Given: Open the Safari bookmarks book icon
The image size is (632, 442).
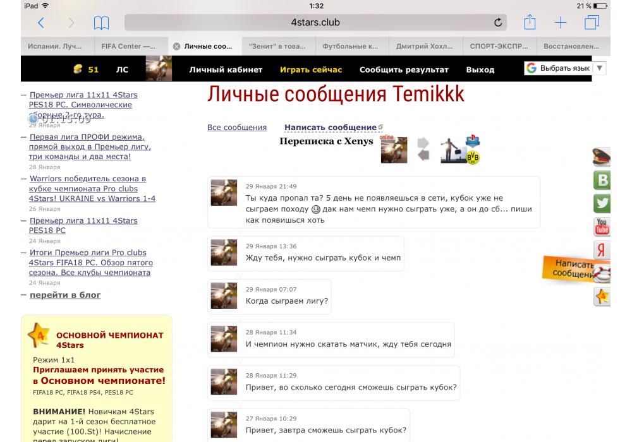Looking at the screenshot, I should click(x=101, y=23).
